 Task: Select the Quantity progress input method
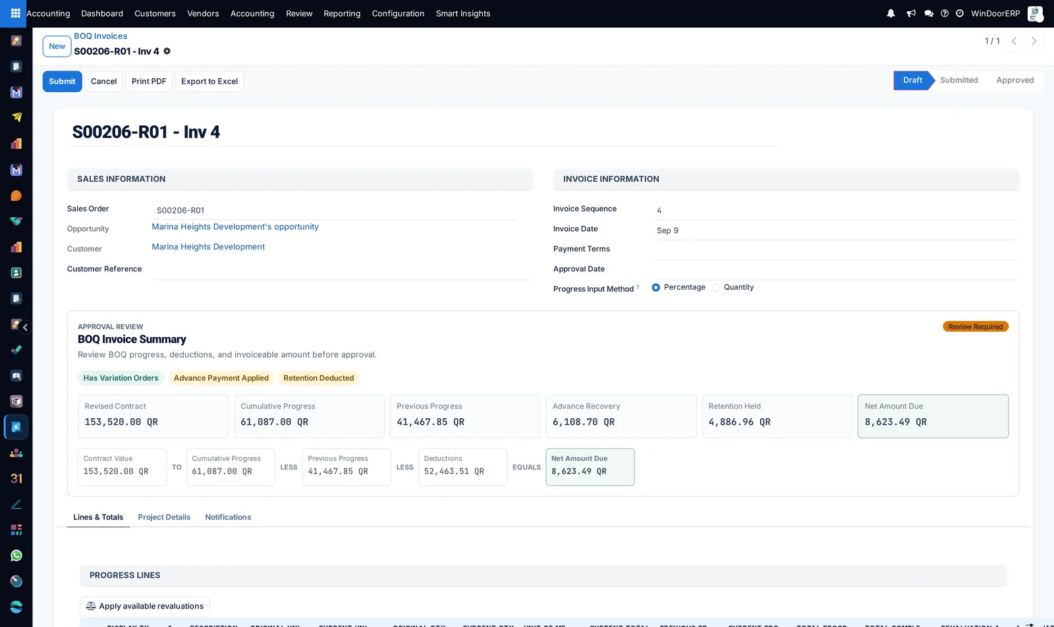coord(716,287)
